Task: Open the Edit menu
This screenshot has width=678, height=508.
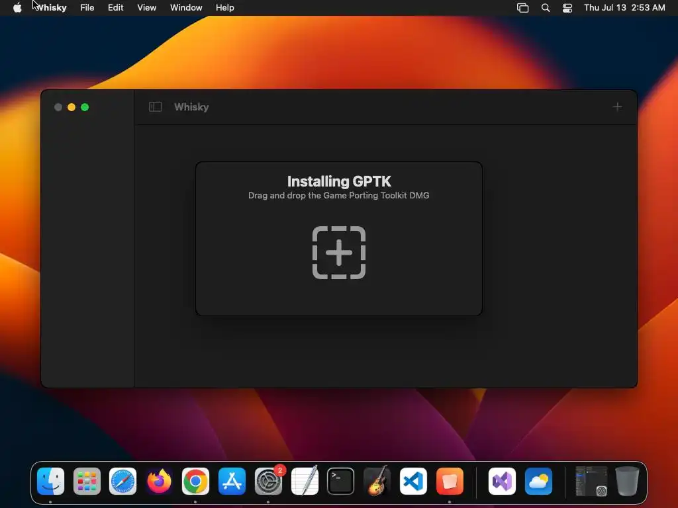Action: [x=115, y=8]
